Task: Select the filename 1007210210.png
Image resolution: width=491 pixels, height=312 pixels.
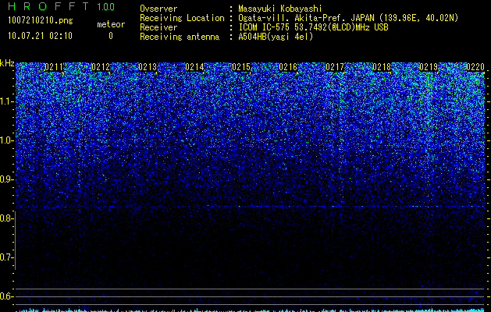Action: (40, 21)
